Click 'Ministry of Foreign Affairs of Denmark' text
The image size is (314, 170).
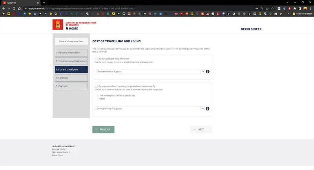[81, 24]
